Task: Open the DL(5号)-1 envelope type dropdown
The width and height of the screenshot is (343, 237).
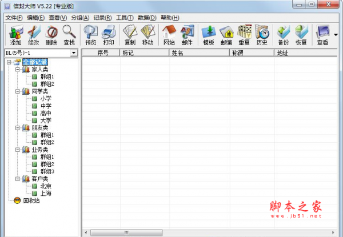Action: pyautogui.click(x=74, y=53)
